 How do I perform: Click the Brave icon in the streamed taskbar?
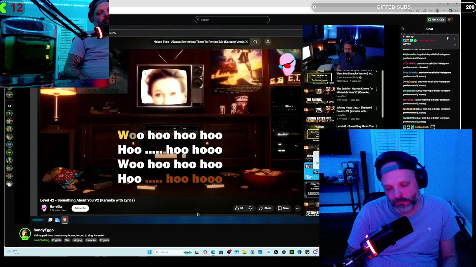click(x=65, y=220)
